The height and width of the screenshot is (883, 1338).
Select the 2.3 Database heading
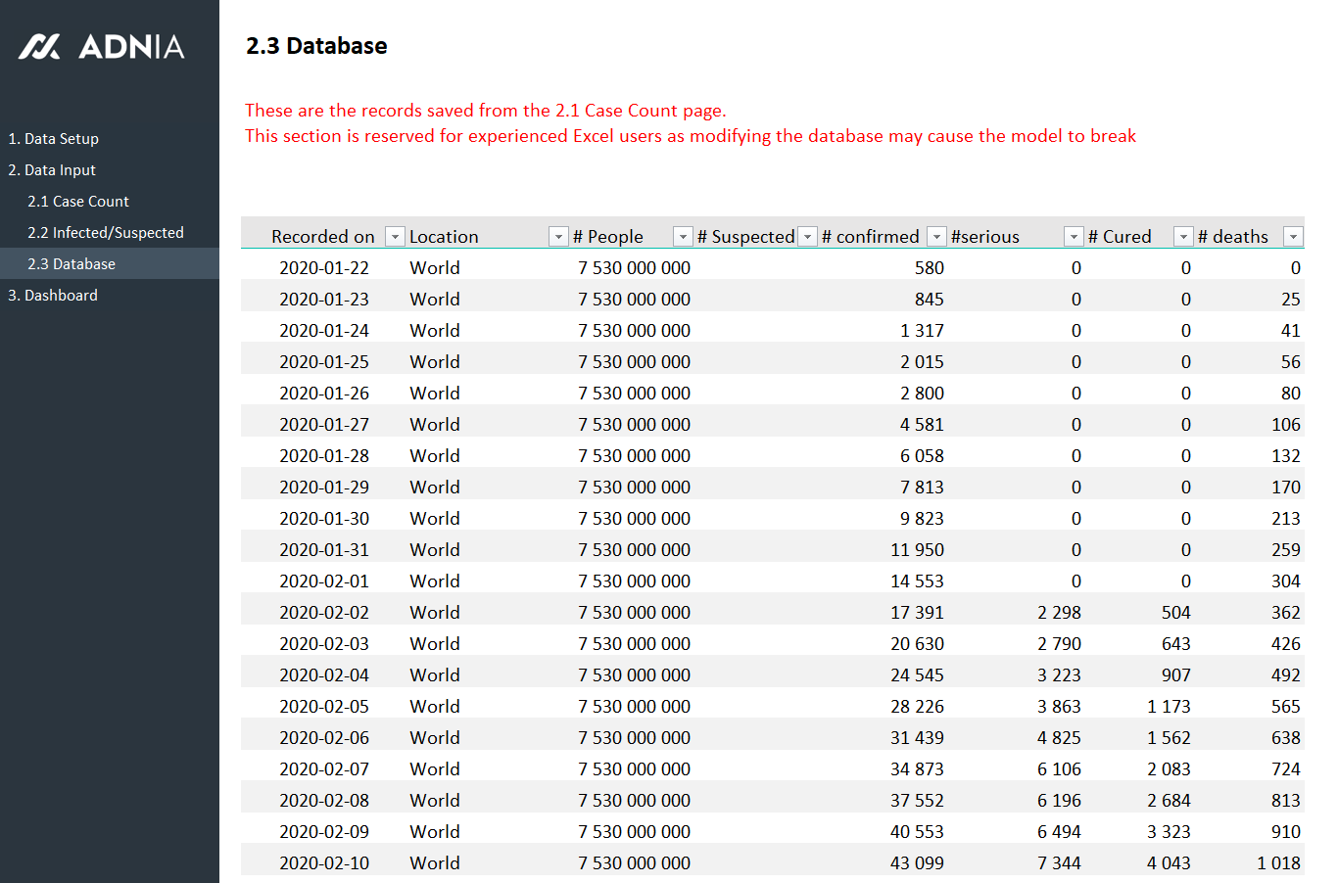point(316,46)
